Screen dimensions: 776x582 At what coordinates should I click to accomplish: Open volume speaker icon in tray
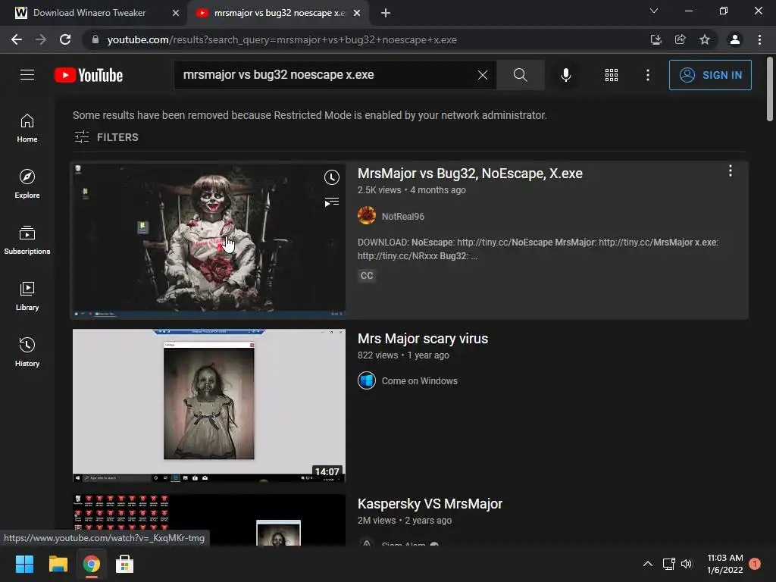(x=687, y=564)
